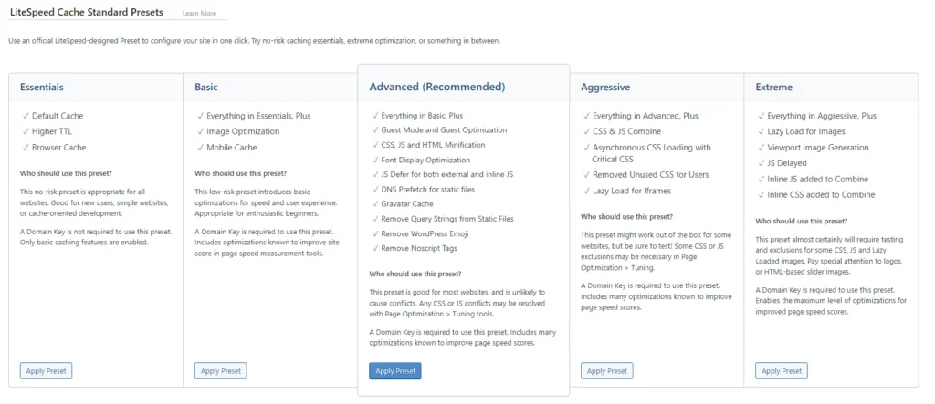Apply the Aggressive preset

607,370
